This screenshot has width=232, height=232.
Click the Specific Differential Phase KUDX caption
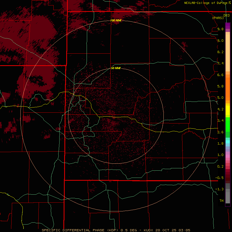click(116, 230)
